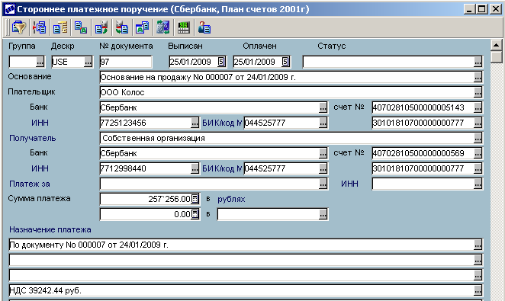Screen dimensions: 505x301
Task: Click the vertical scrollbar thumb
Action: tap(497, 57)
